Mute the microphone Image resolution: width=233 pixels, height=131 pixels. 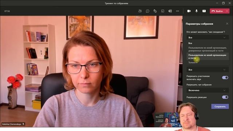tap(197, 11)
